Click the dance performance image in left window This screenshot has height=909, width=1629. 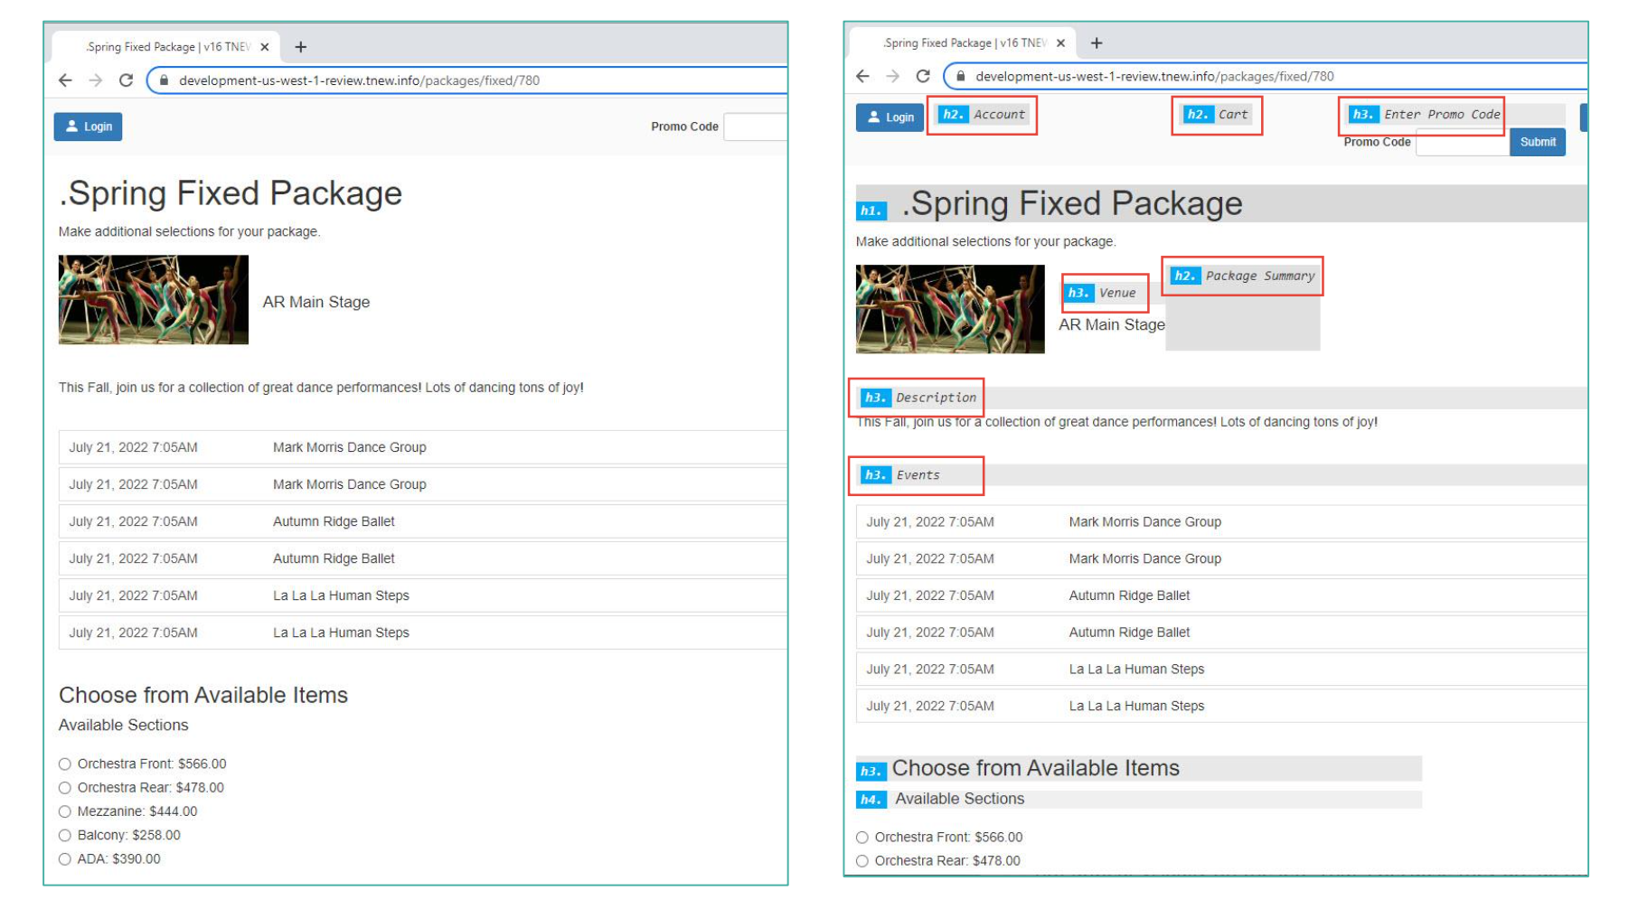pos(154,300)
